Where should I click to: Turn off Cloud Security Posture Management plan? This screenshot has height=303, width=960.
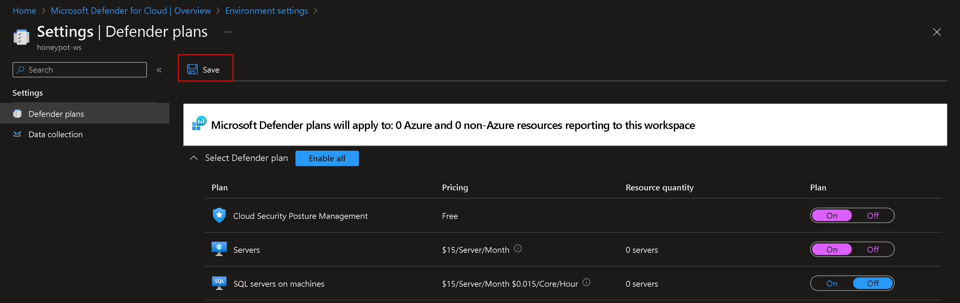click(x=872, y=215)
